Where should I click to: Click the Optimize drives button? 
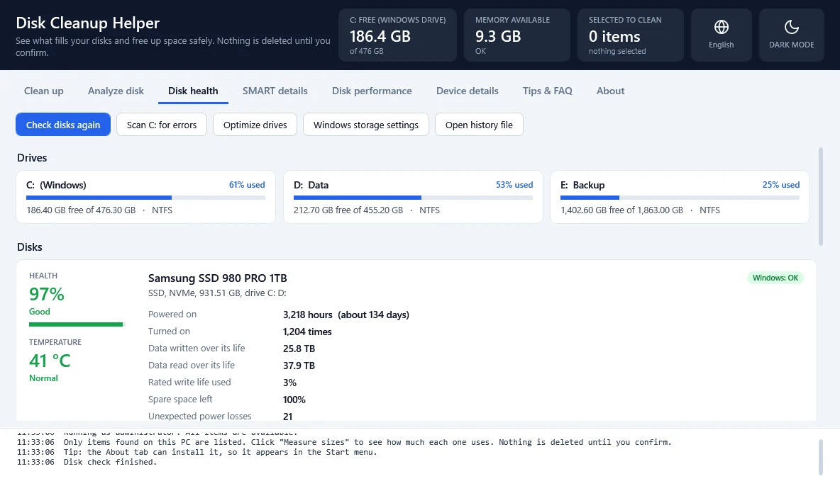(x=255, y=125)
